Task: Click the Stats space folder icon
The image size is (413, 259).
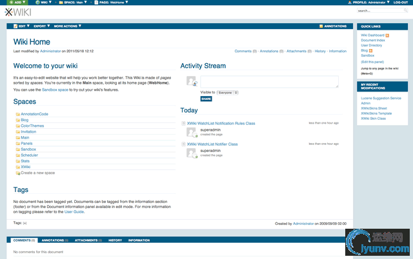Action: click(17, 161)
